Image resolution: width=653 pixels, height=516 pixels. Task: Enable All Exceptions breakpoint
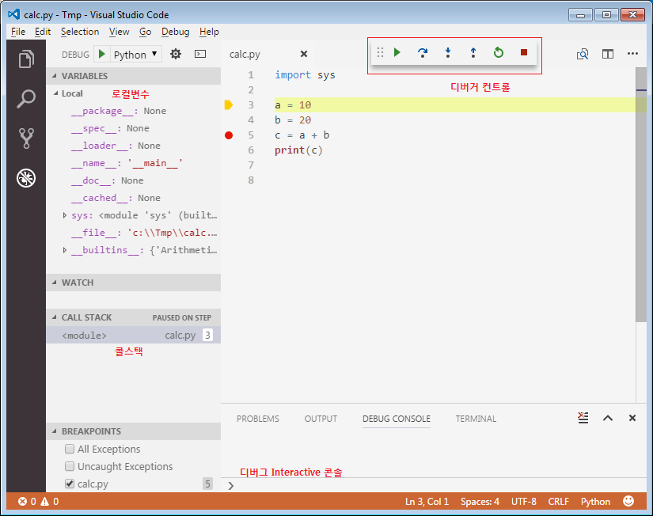pos(70,449)
